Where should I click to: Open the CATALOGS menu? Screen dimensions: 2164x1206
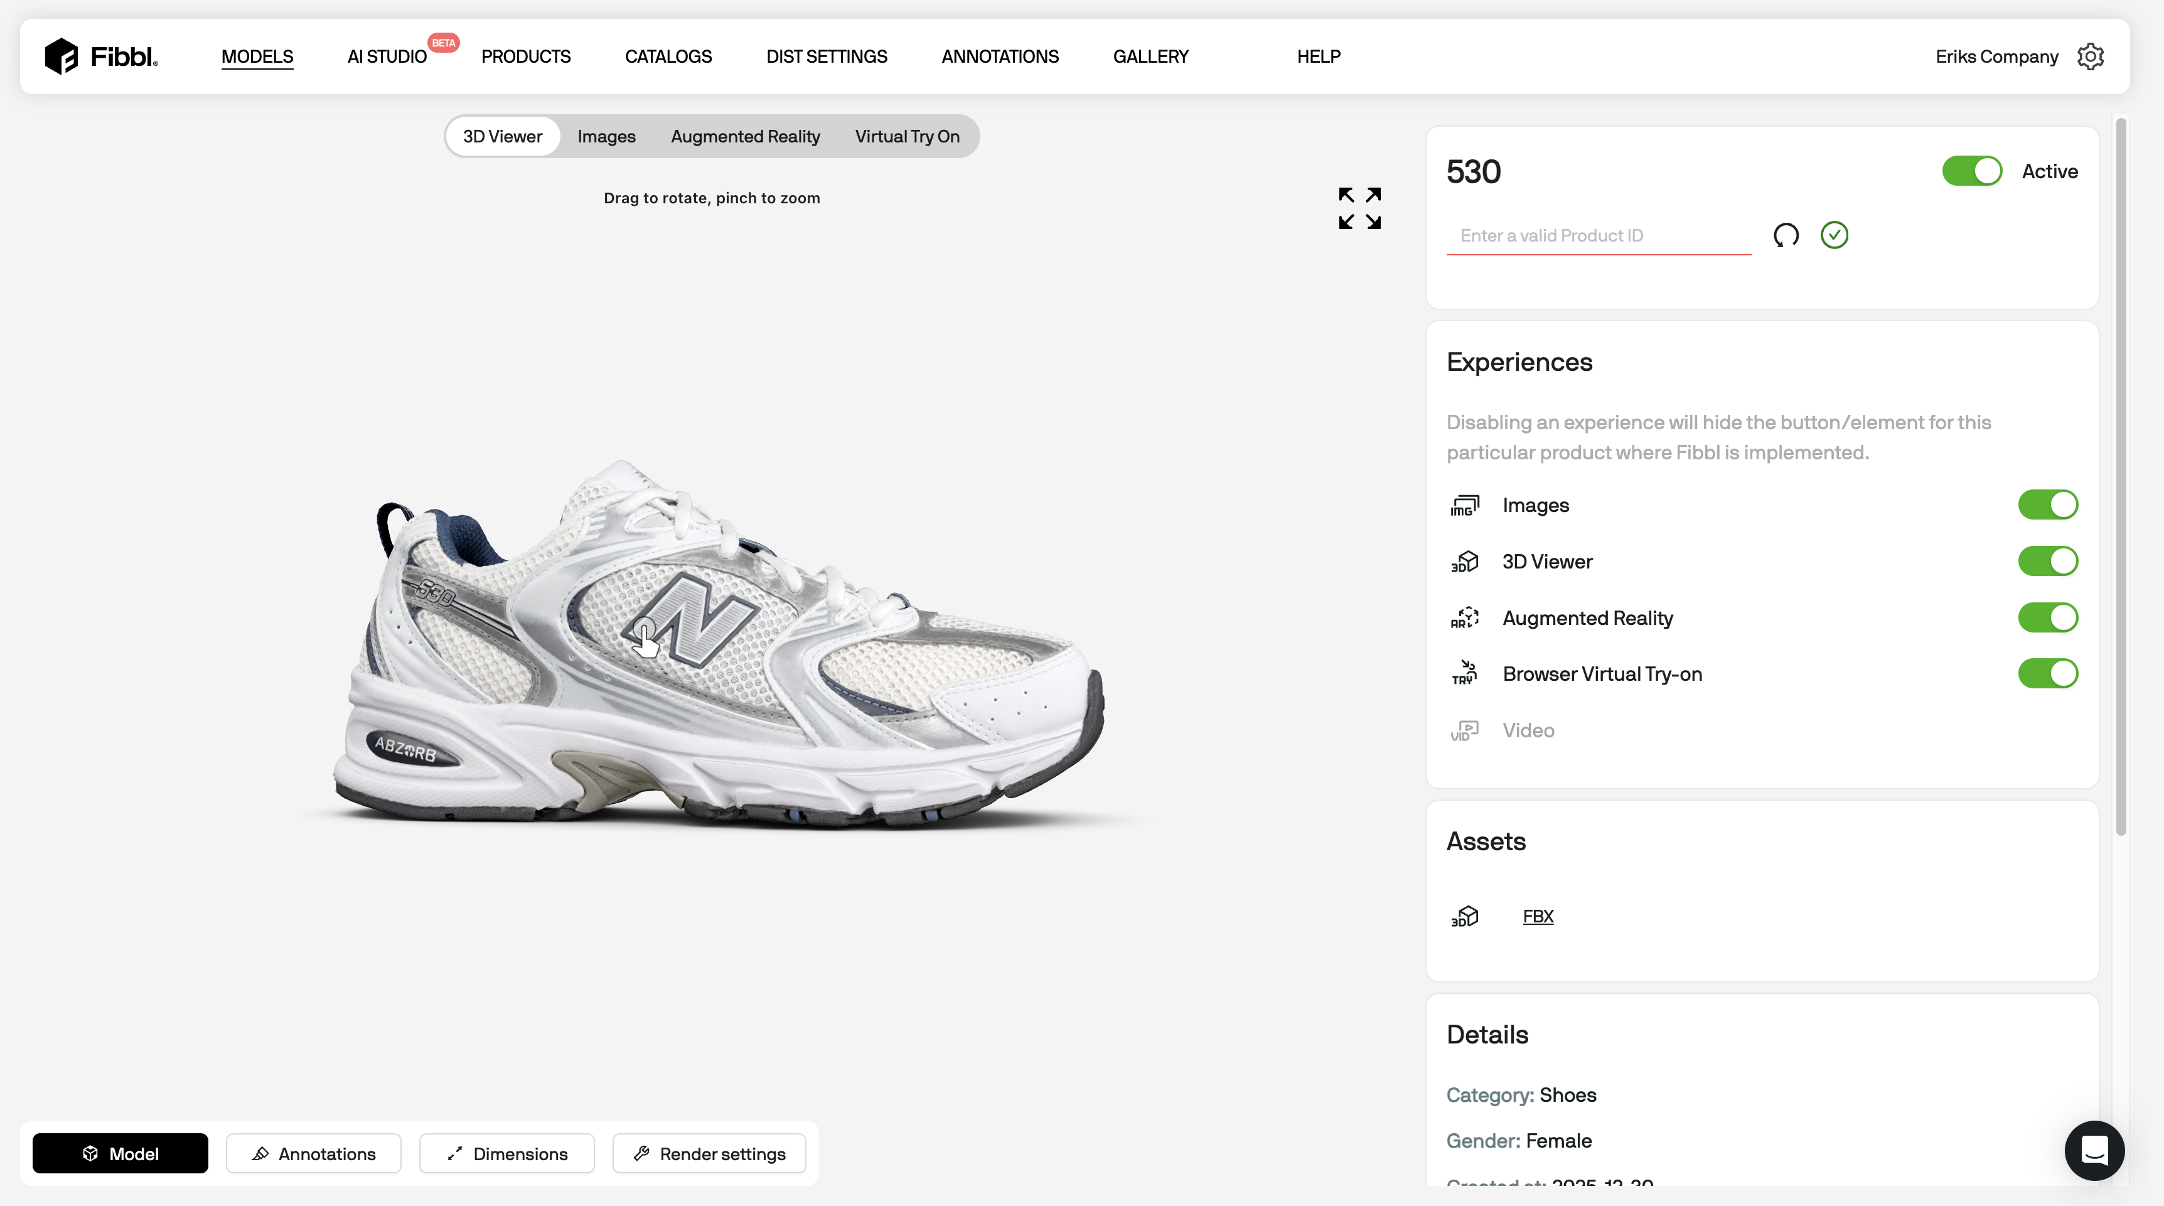[x=668, y=56]
